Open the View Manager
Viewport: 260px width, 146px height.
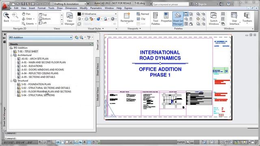(x=69, y=19)
